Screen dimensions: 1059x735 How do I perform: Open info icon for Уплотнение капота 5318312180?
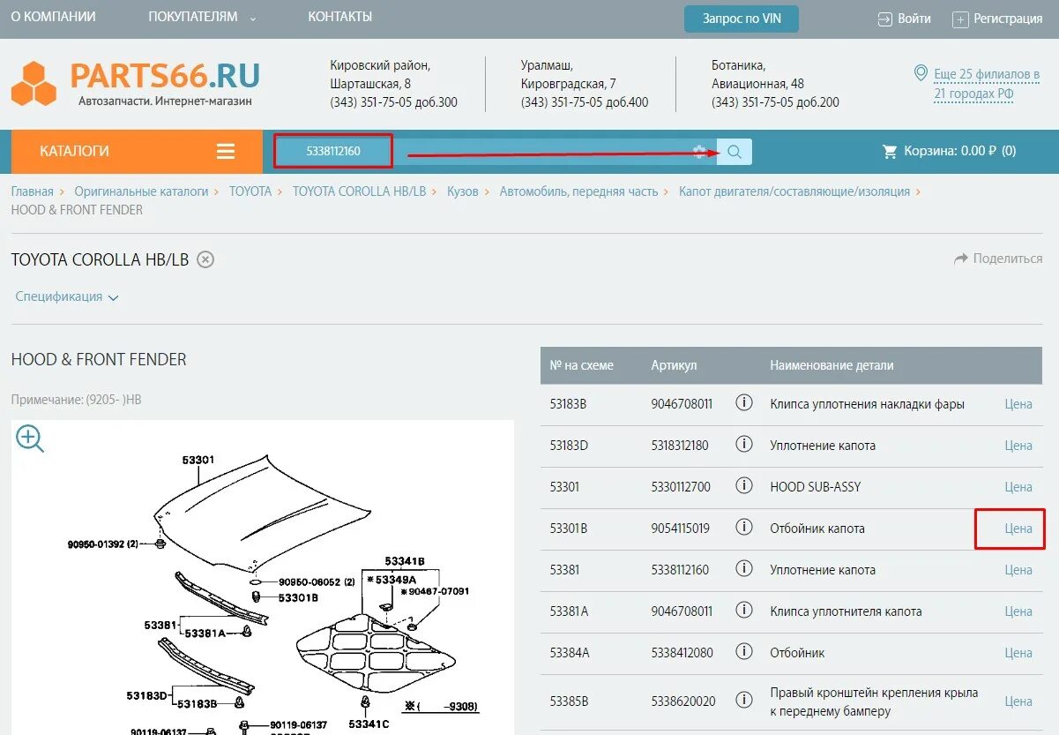744,445
